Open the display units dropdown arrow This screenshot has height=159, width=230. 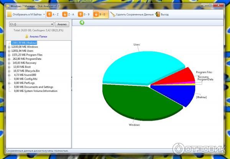pos(44,14)
